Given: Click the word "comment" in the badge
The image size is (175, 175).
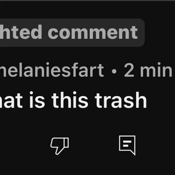Looking at the screenshot, I should pyautogui.click(x=92, y=32).
